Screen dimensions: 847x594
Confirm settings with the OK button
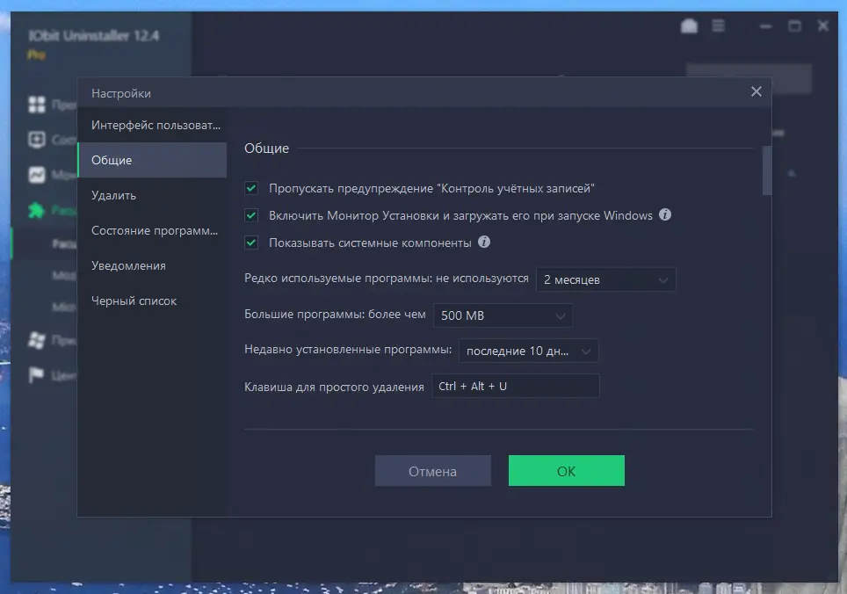tap(566, 471)
